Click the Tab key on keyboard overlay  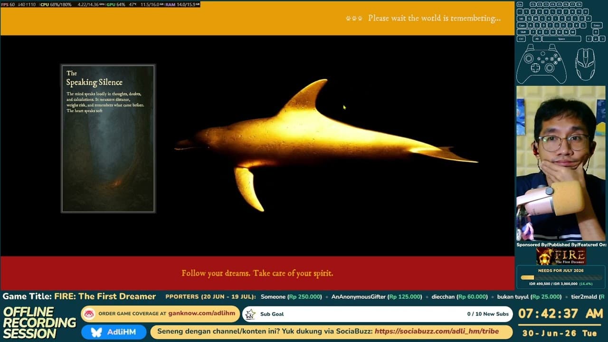coord(521,19)
